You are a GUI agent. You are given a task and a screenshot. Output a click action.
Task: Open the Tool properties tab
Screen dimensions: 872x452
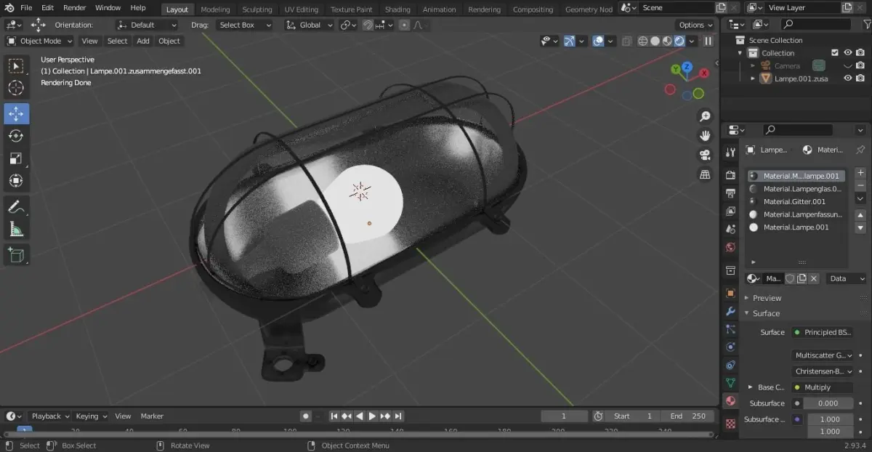pyautogui.click(x=730, y=153)
